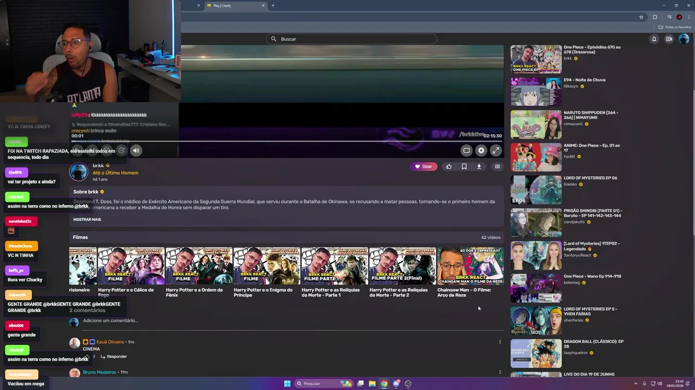Screen dimensions: 695x390
Task: Open Kauã Oliveira's profile link
Action: (110, 342)
